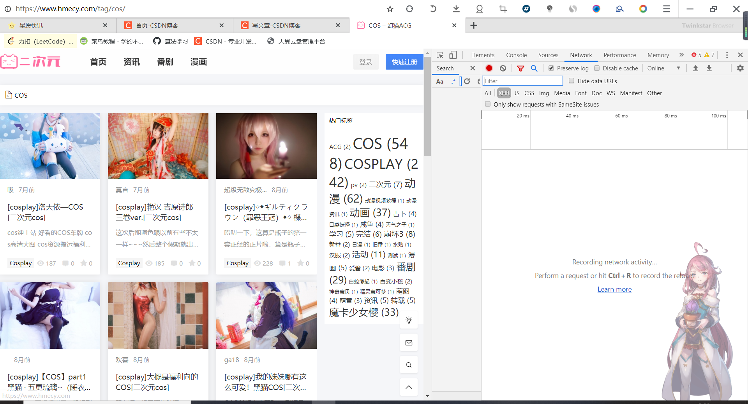
Task: Check Hide data URLs
Action: [x=572, y=80]
